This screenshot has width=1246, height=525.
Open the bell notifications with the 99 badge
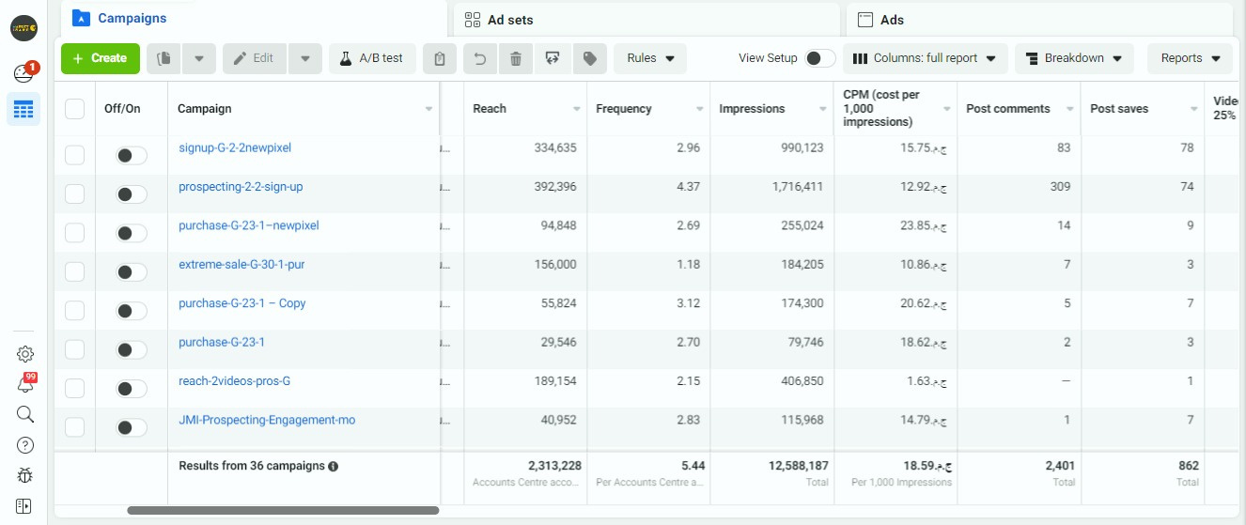coord(25,384)
